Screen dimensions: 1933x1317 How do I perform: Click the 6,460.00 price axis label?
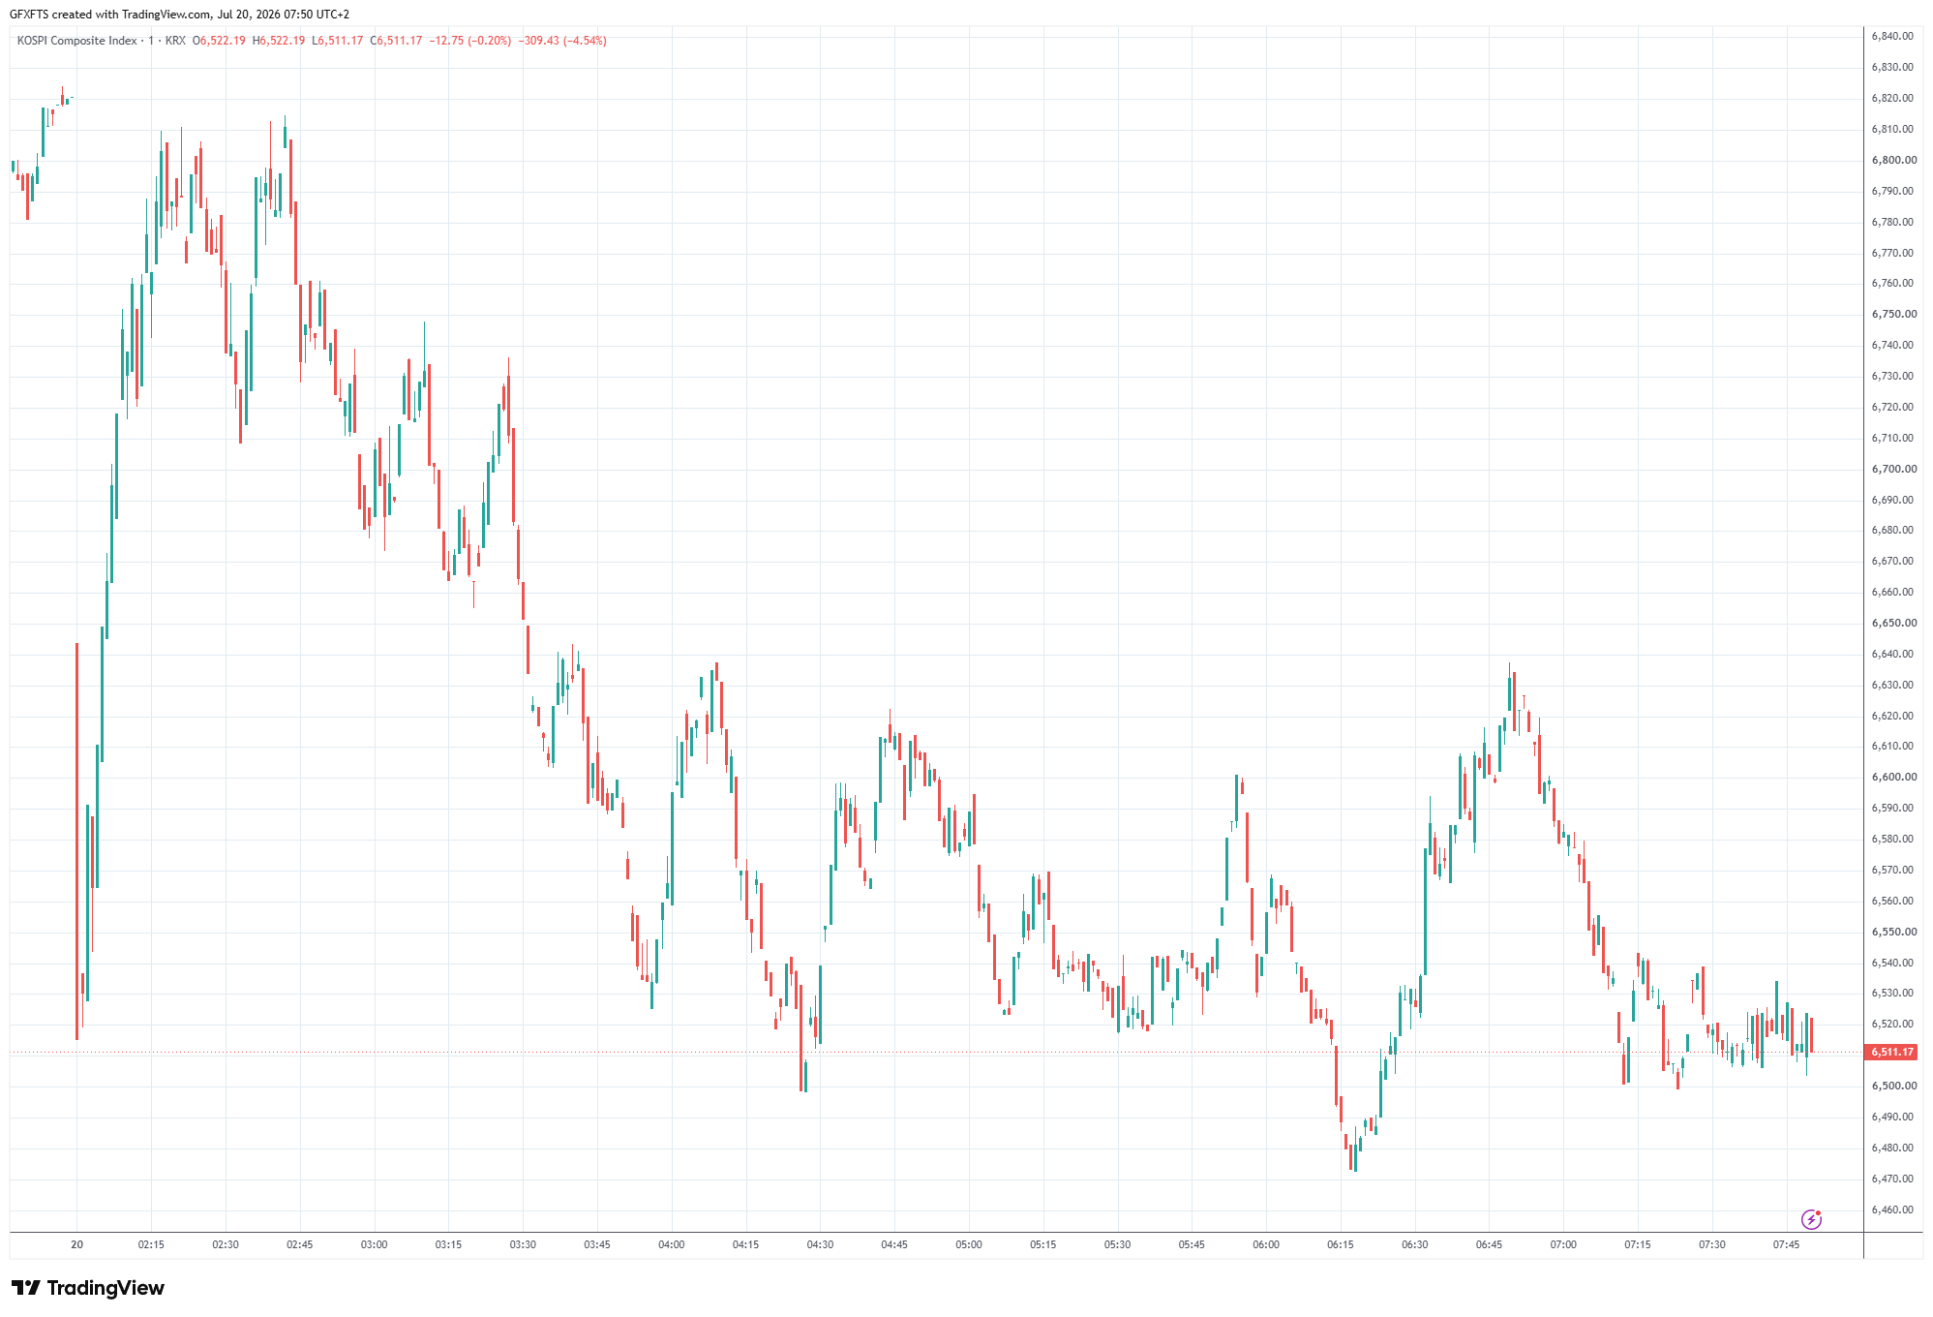coord(1892,1210)
